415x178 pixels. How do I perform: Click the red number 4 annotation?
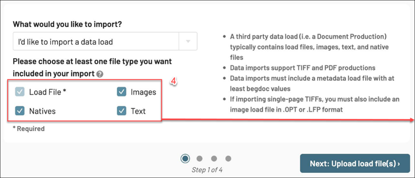point(173,81)
